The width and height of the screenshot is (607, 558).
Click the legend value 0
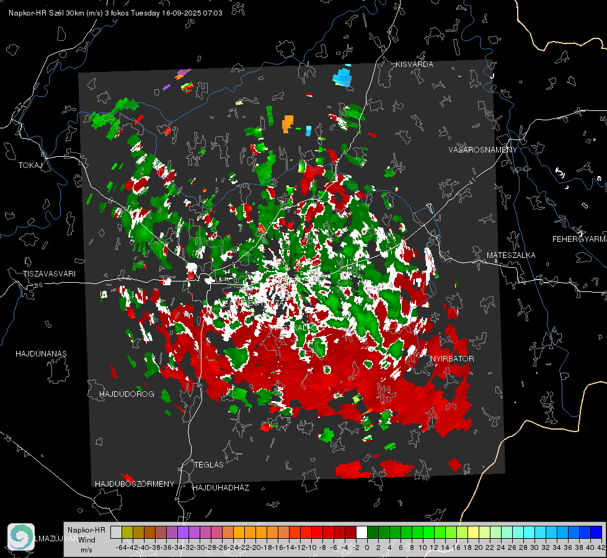tap(367, 547)
